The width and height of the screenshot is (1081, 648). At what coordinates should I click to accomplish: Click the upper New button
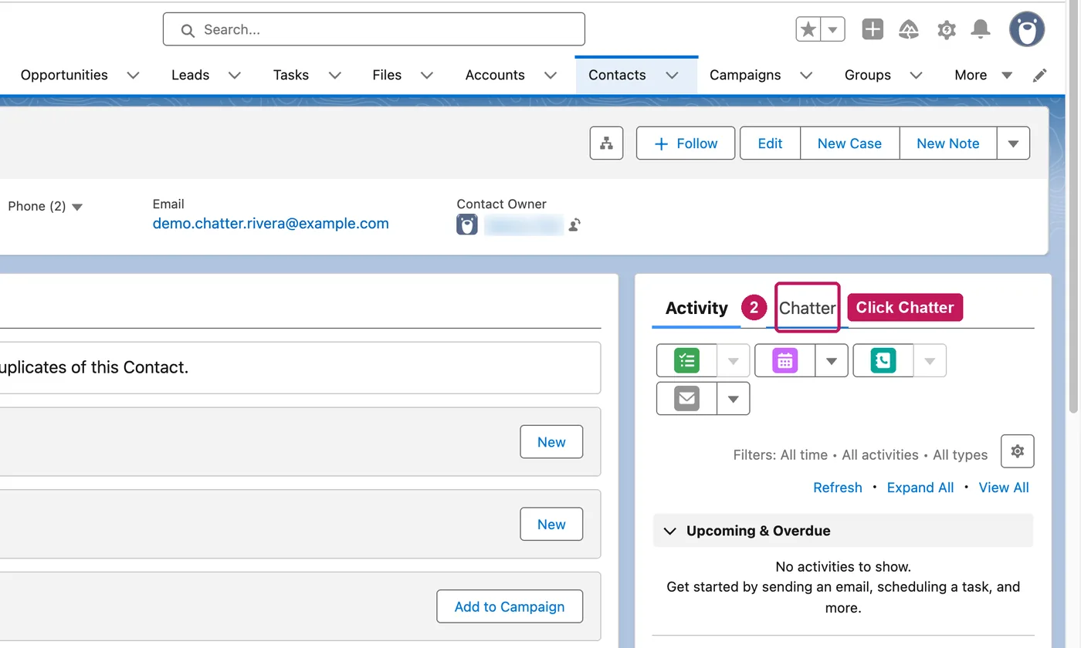point(551,442)
